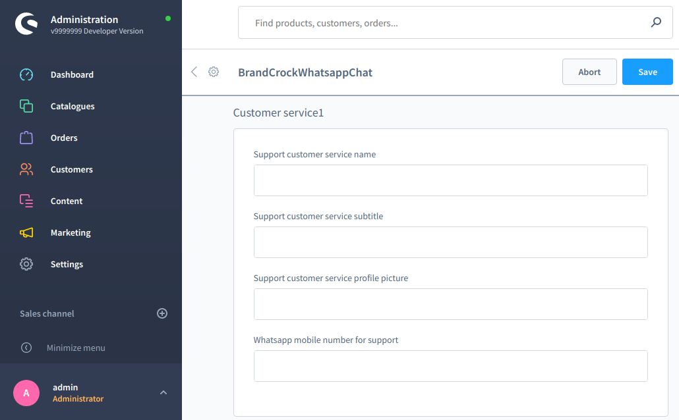Click the Orders shopping bag icon
Image resolution: width=679 pixels, height=420 pixels.
26,138
